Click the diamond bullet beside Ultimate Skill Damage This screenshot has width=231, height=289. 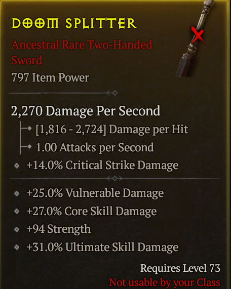pos(17,247)
